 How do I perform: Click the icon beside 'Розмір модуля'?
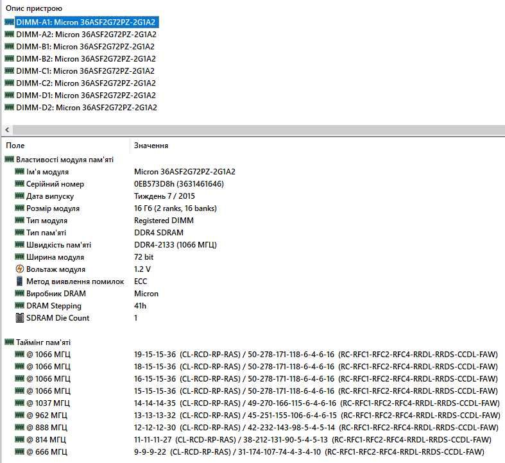click(20, 208)
